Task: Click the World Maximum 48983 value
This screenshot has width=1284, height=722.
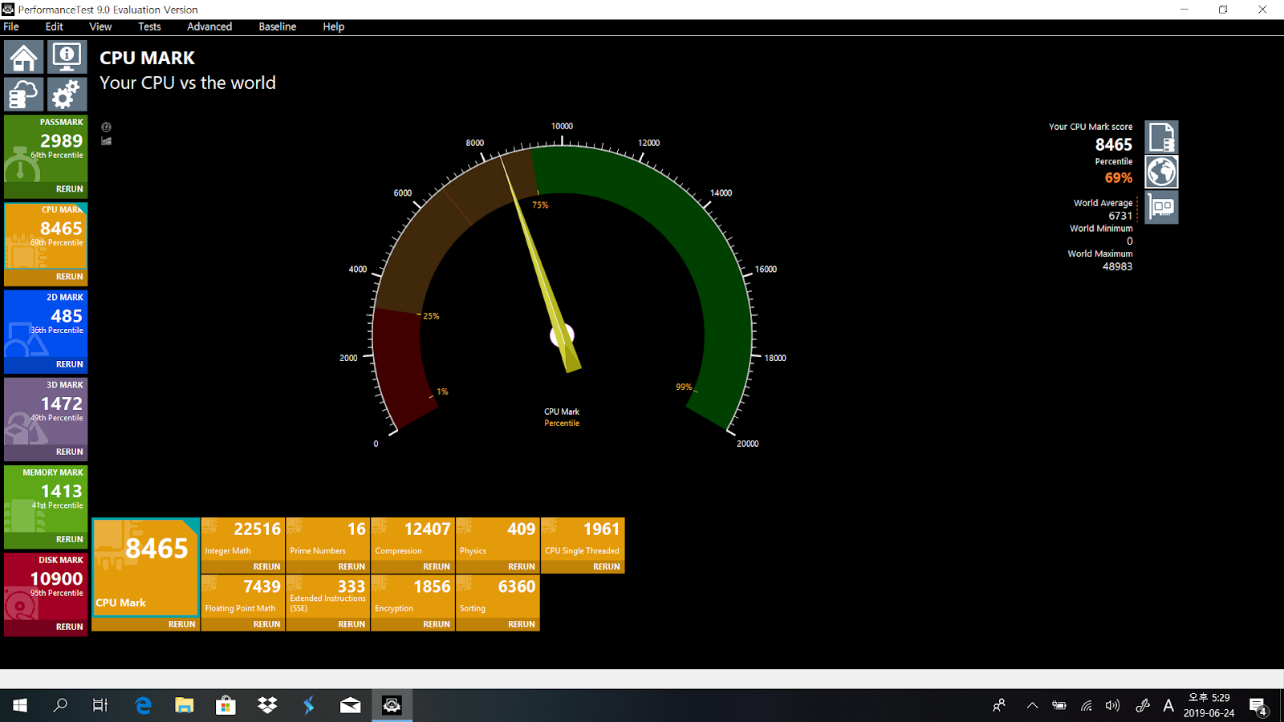Action: coord(1117,266)
